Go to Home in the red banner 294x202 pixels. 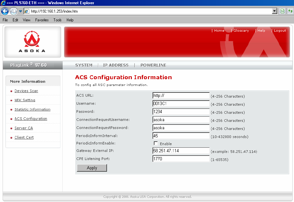(x=219, y=31)
